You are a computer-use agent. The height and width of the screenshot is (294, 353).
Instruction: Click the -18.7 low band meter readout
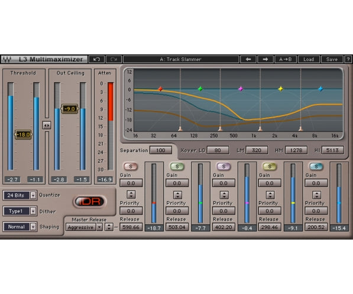154,228
